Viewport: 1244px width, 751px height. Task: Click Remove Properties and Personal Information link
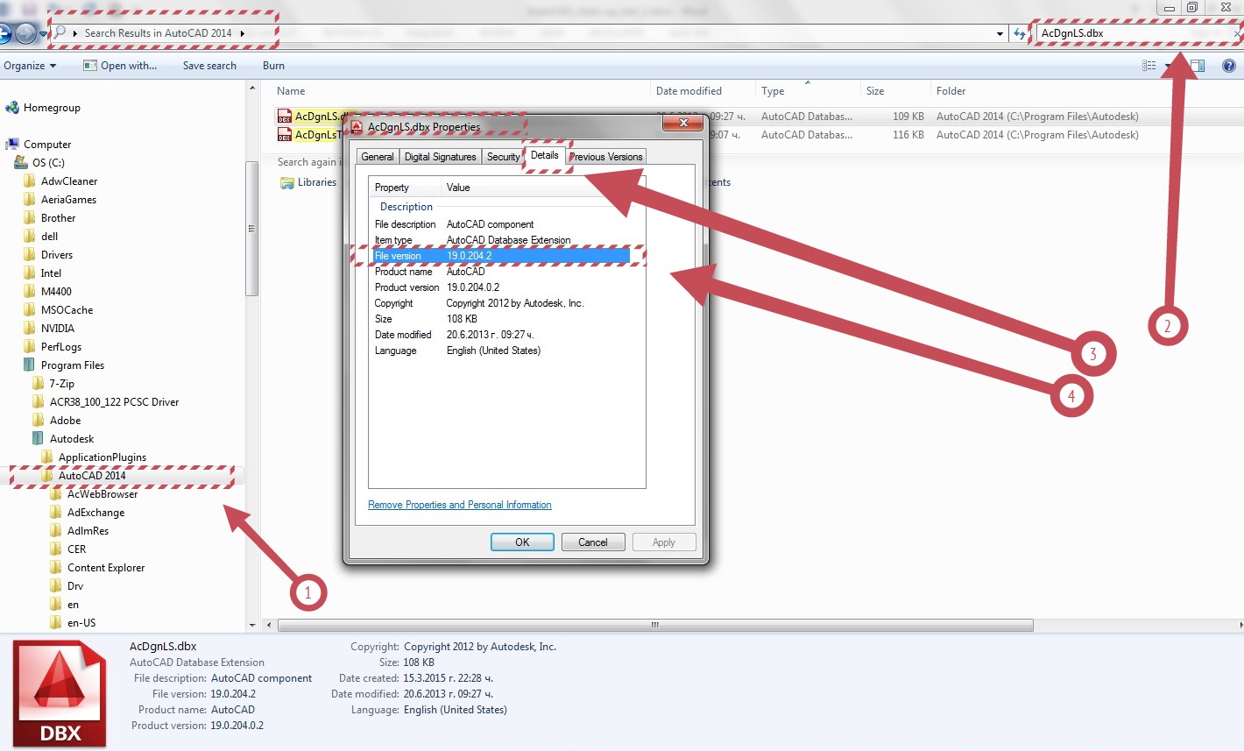(x=460, y=505)
